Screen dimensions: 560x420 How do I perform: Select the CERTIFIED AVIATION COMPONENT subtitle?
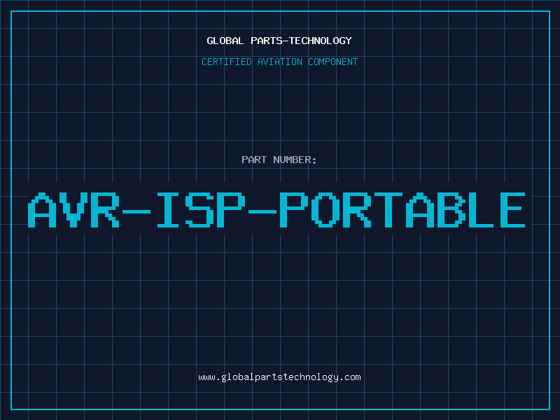pos(279,62)
